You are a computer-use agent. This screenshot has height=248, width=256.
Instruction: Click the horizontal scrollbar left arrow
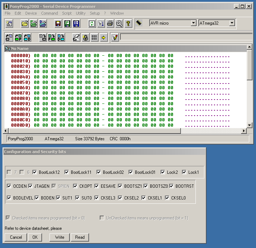[x=6, y=131]
